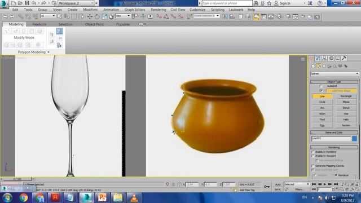Check Generate Mapping Coords option
The image size is (361, 203).
pos(313,166)
